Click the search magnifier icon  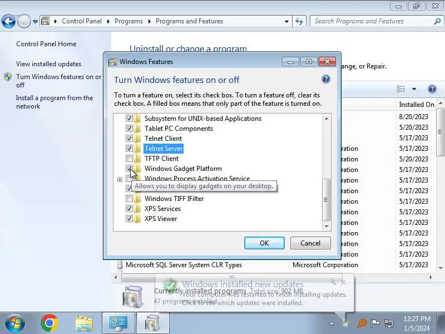437,21
